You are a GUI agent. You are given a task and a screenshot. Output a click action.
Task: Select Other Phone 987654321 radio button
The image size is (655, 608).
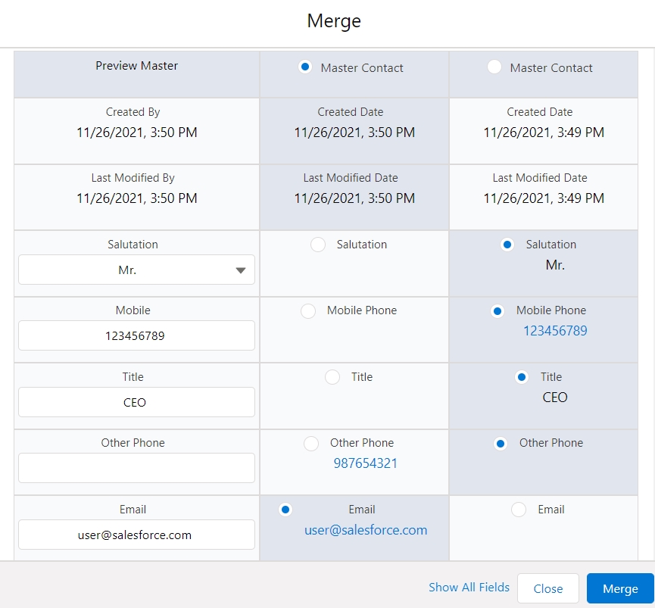tap(311, 444)
